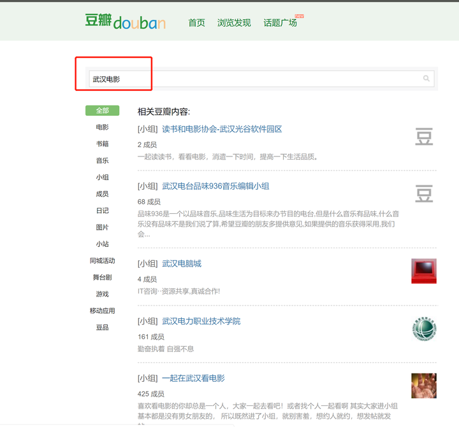Filter results by 书籍
This screenshot has width=459, height=427.
coord(102,144)
